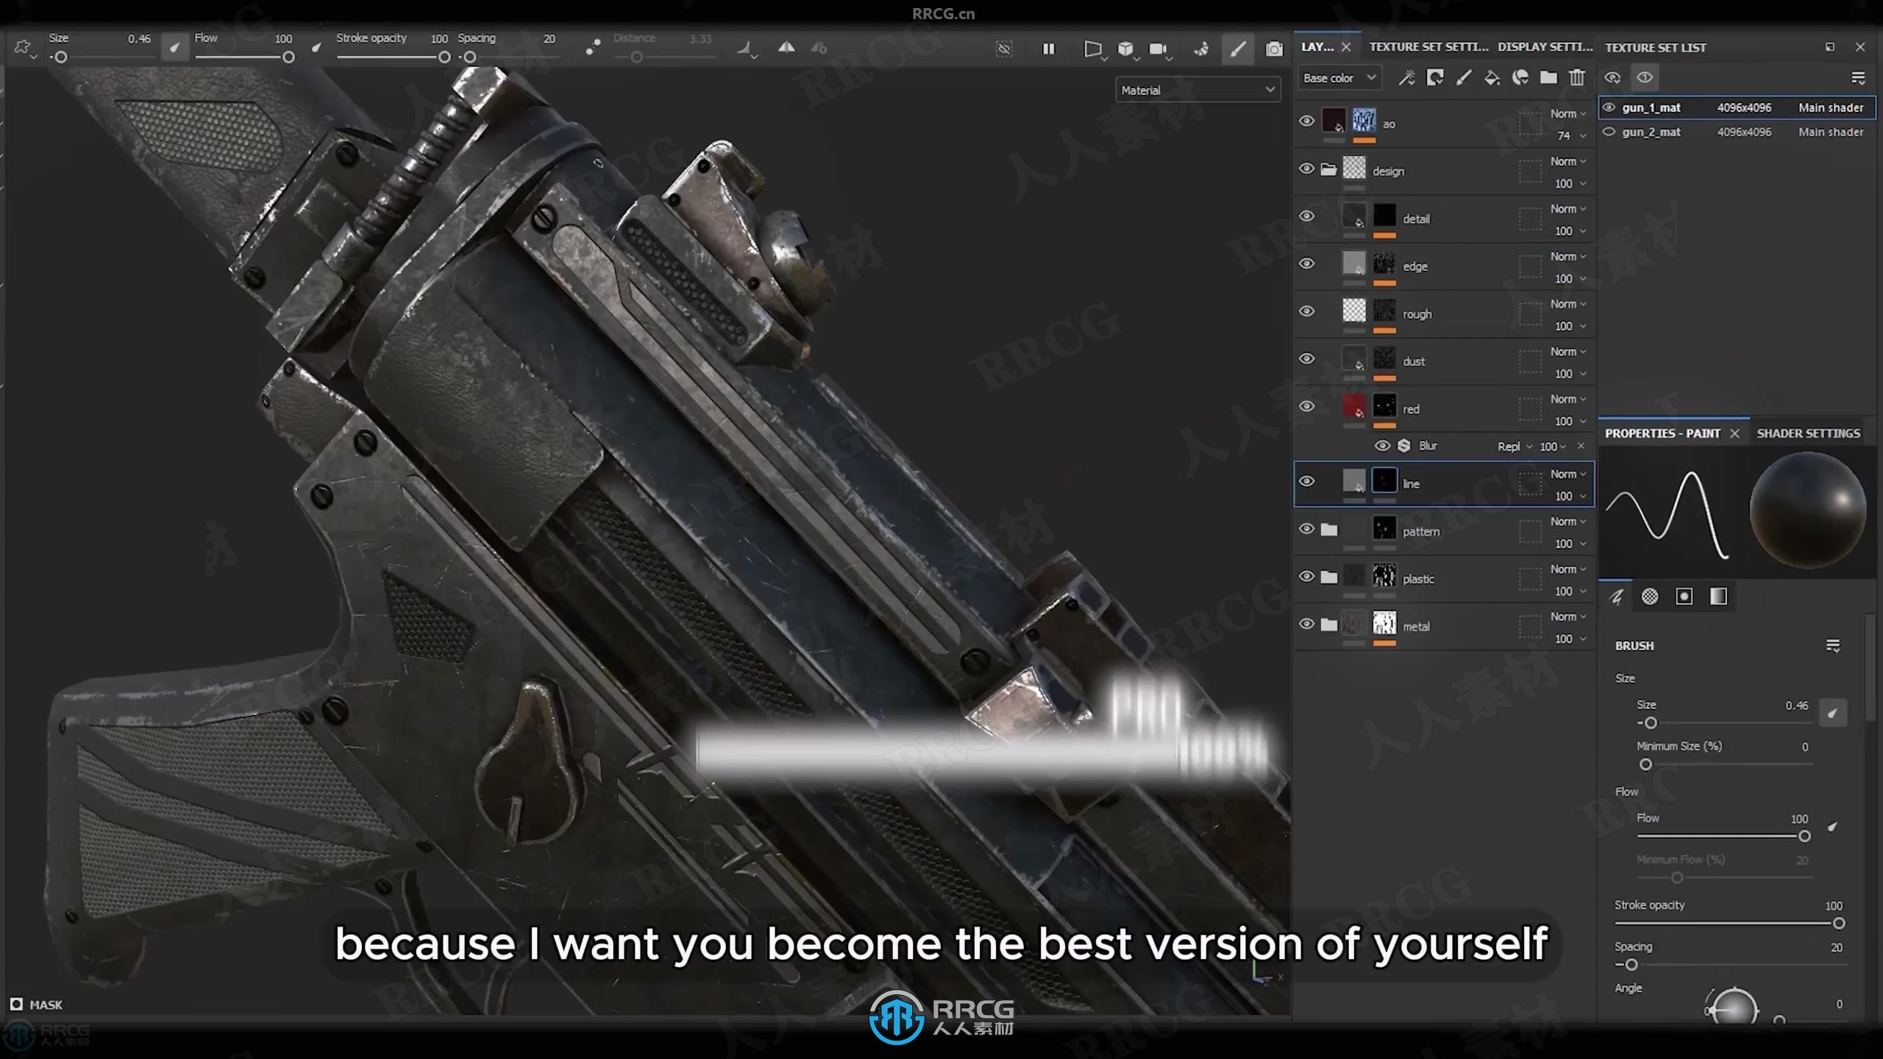Remove the Blur filter with its X

click(1581, 446)
